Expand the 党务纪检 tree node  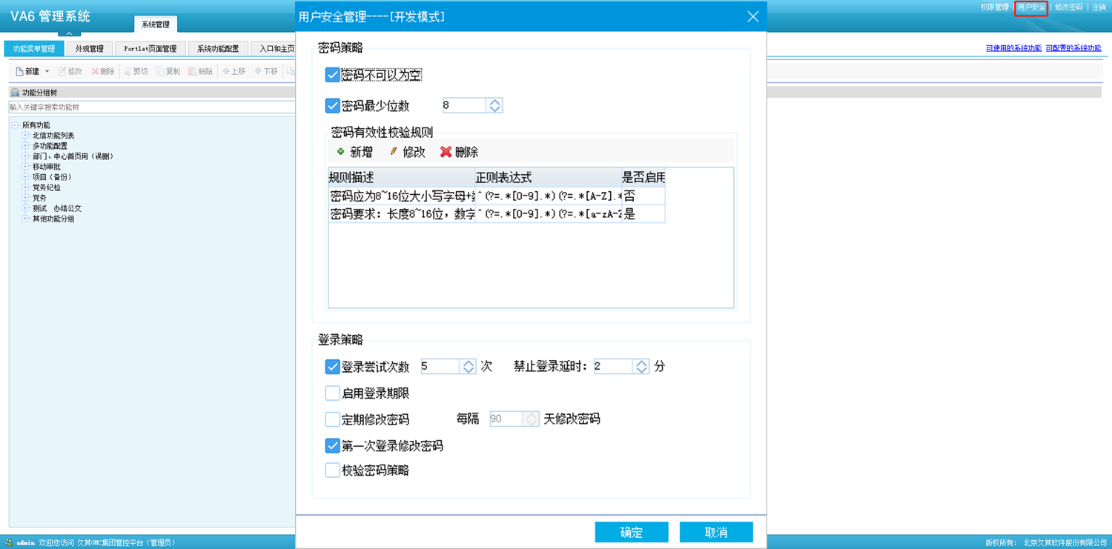[25, 187]
